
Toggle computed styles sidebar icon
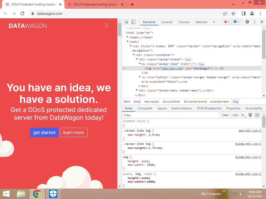257,115
